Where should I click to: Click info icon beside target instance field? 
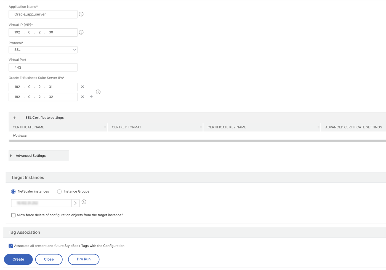click(x=84, y=202)
